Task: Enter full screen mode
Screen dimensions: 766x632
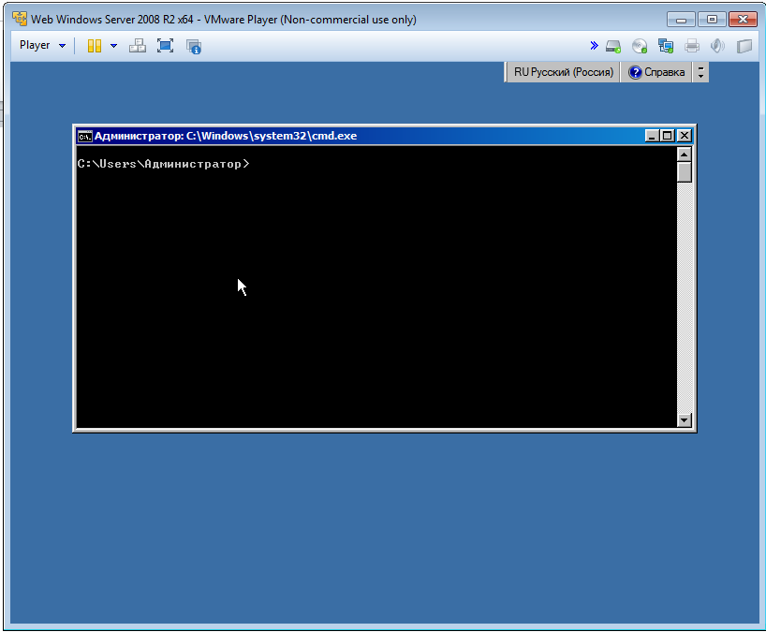Action: (x=165, y=46)
